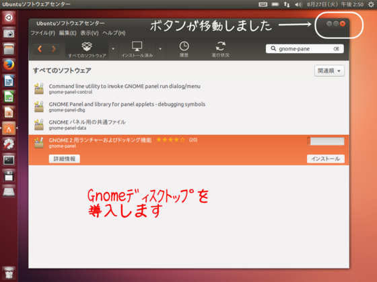
Task: Open the Files manager in launcher
Action: point(9,49)
